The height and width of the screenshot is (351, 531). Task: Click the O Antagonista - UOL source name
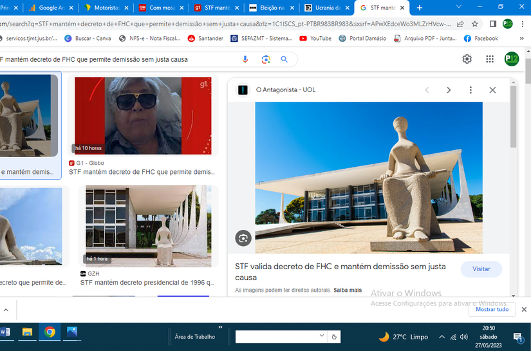click(x=286, y=90)
